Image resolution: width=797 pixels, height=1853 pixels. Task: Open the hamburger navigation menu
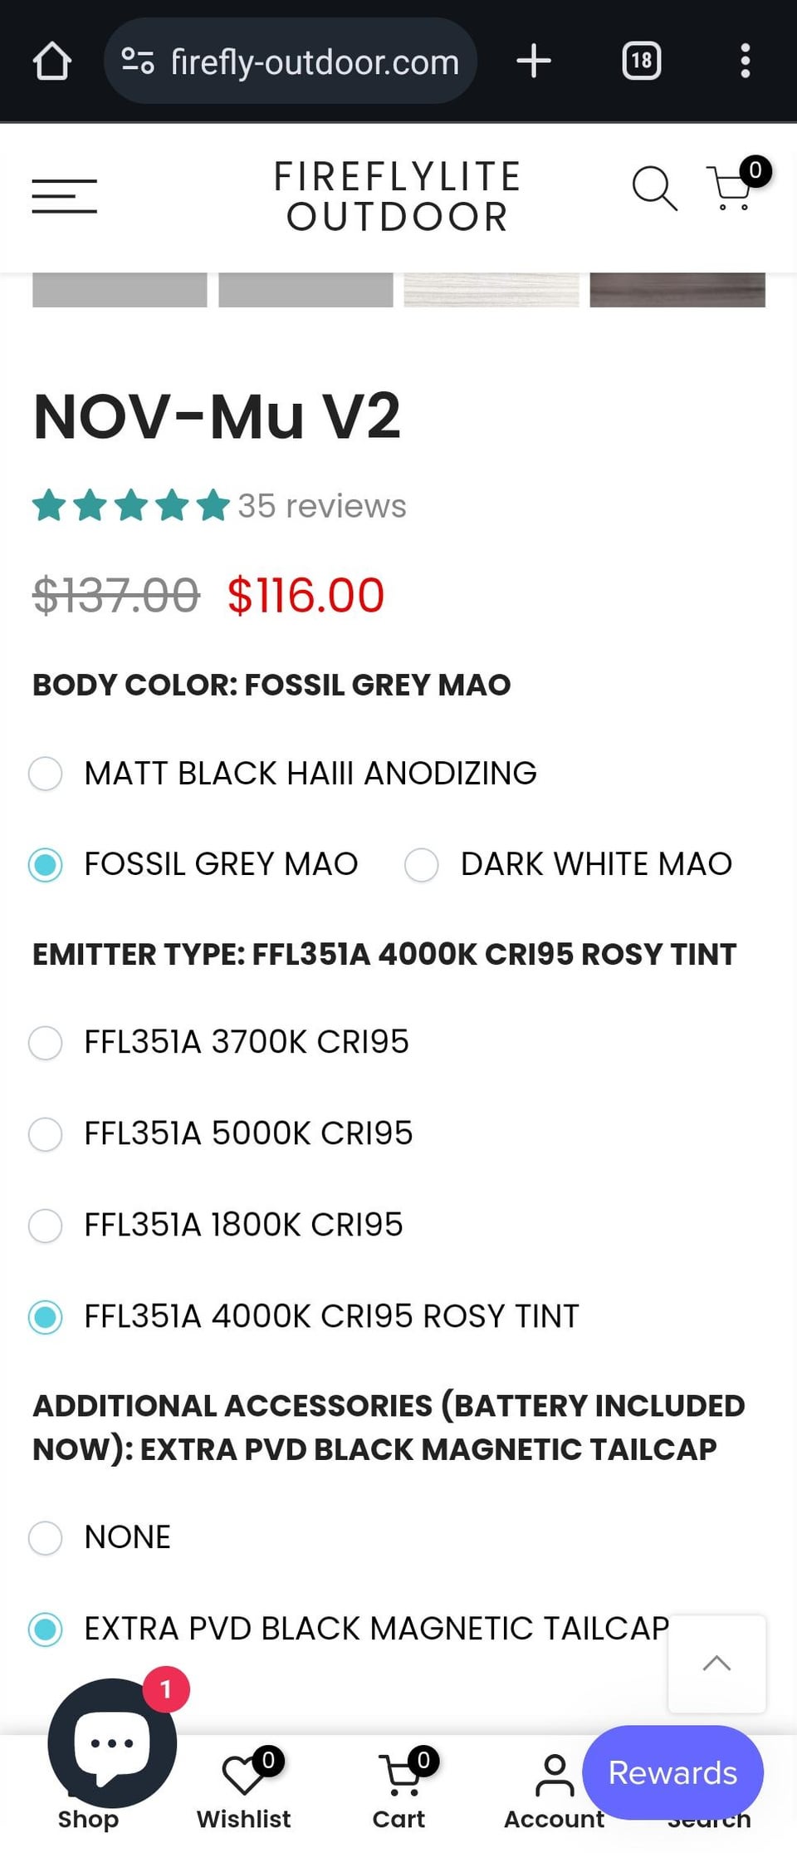tap(65, 196)
